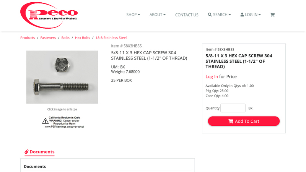Open the 18-8 Stainless Steel breadcrumb

(111, 37)
